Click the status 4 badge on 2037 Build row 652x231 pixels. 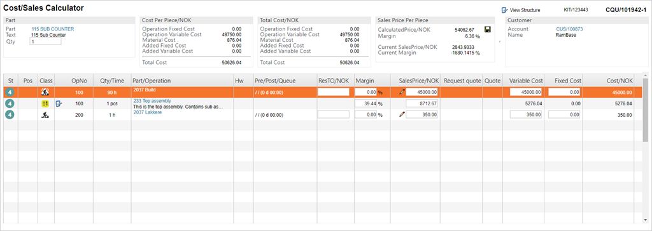coord(10,93)
